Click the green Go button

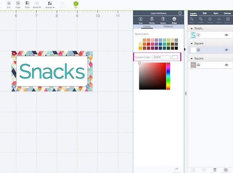pos(76,5)
